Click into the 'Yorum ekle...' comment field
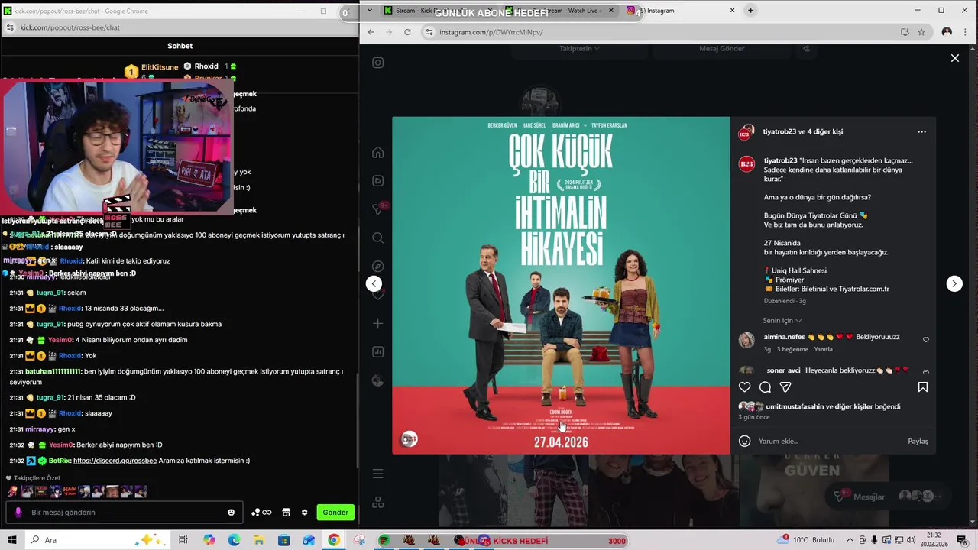Screen dimensions: 978x550 pos(829,441)
